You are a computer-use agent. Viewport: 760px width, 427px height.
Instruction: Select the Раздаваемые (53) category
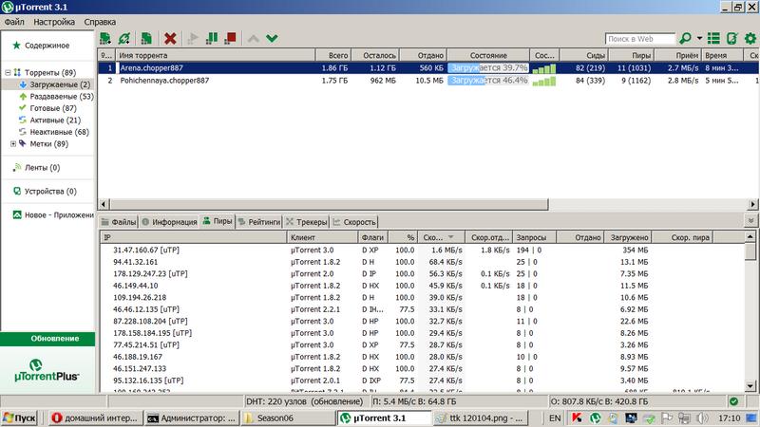click(x=62, y=97)
